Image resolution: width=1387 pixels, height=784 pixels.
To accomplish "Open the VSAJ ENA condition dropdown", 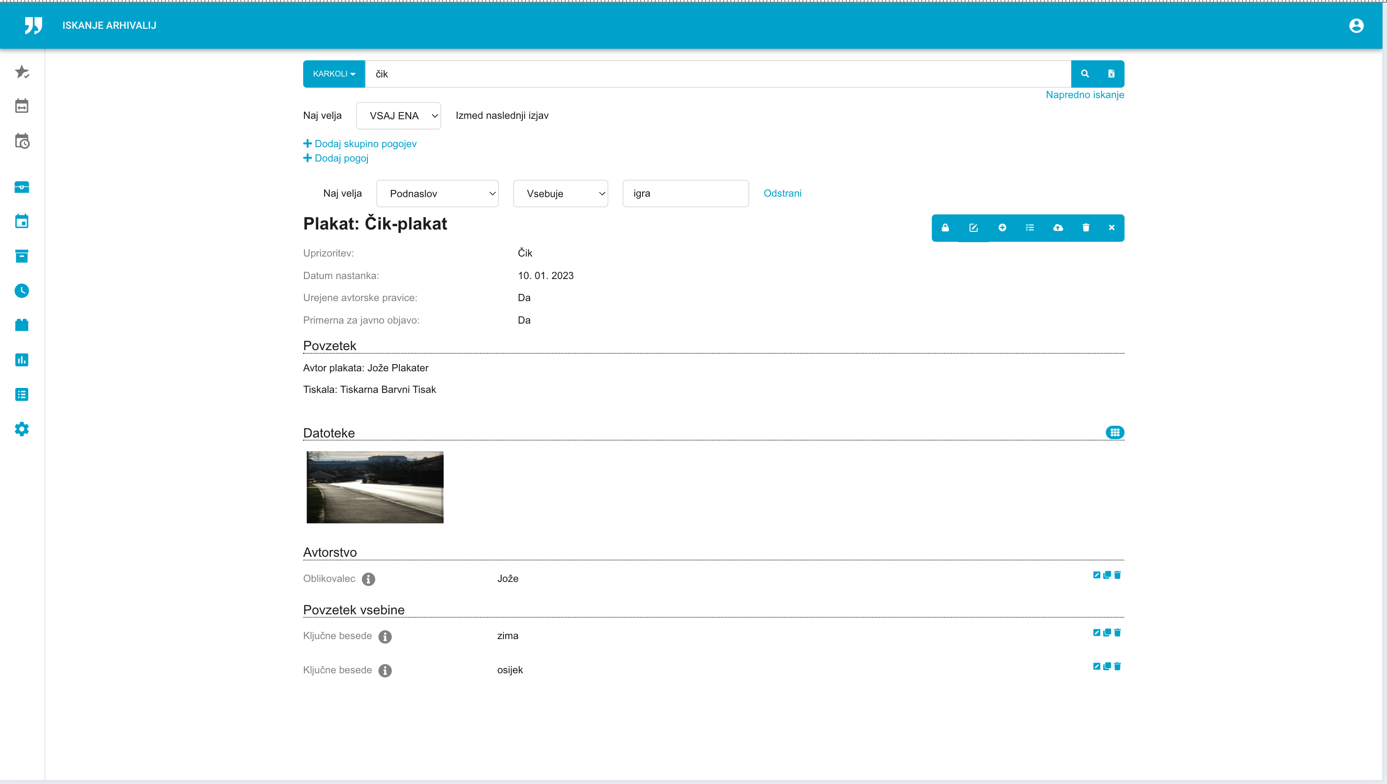I will [x=398, y=116].
